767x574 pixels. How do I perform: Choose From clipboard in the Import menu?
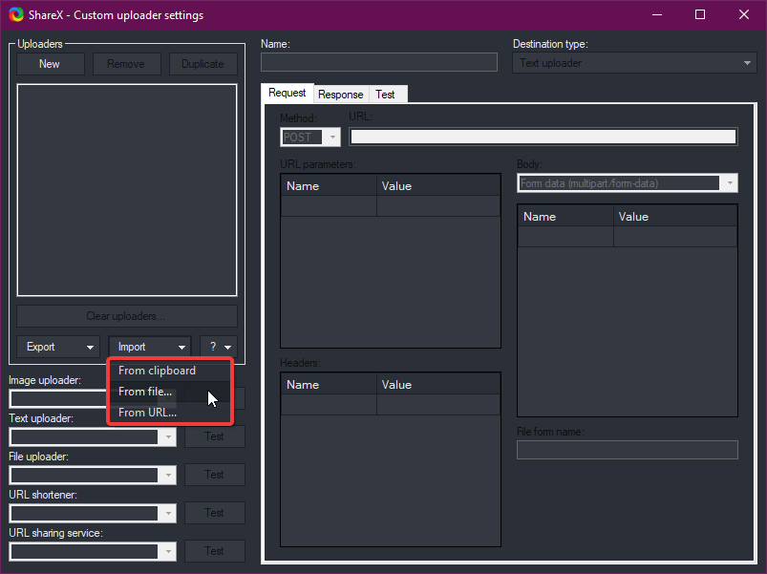coord(170,371)
